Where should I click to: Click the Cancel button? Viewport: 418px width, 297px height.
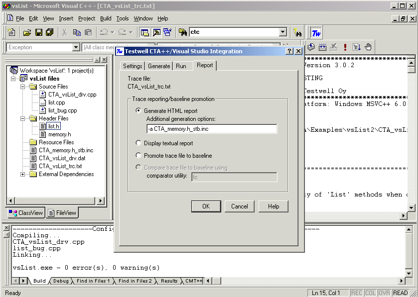tap(240, 206)
